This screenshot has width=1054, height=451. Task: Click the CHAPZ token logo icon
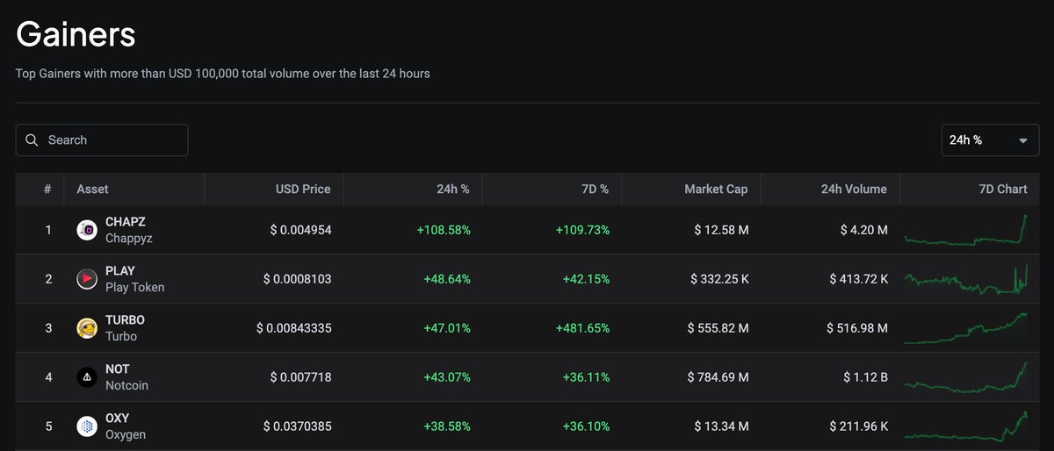[x=86, y=231]
